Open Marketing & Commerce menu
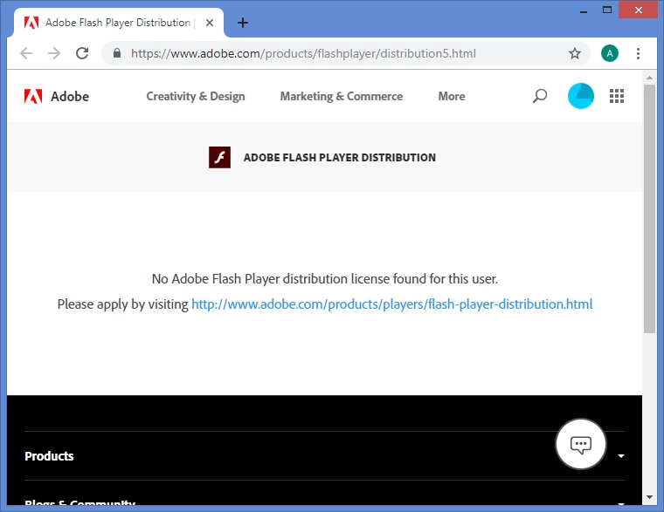This screenshot has height=512, width=664. point(342,97)
